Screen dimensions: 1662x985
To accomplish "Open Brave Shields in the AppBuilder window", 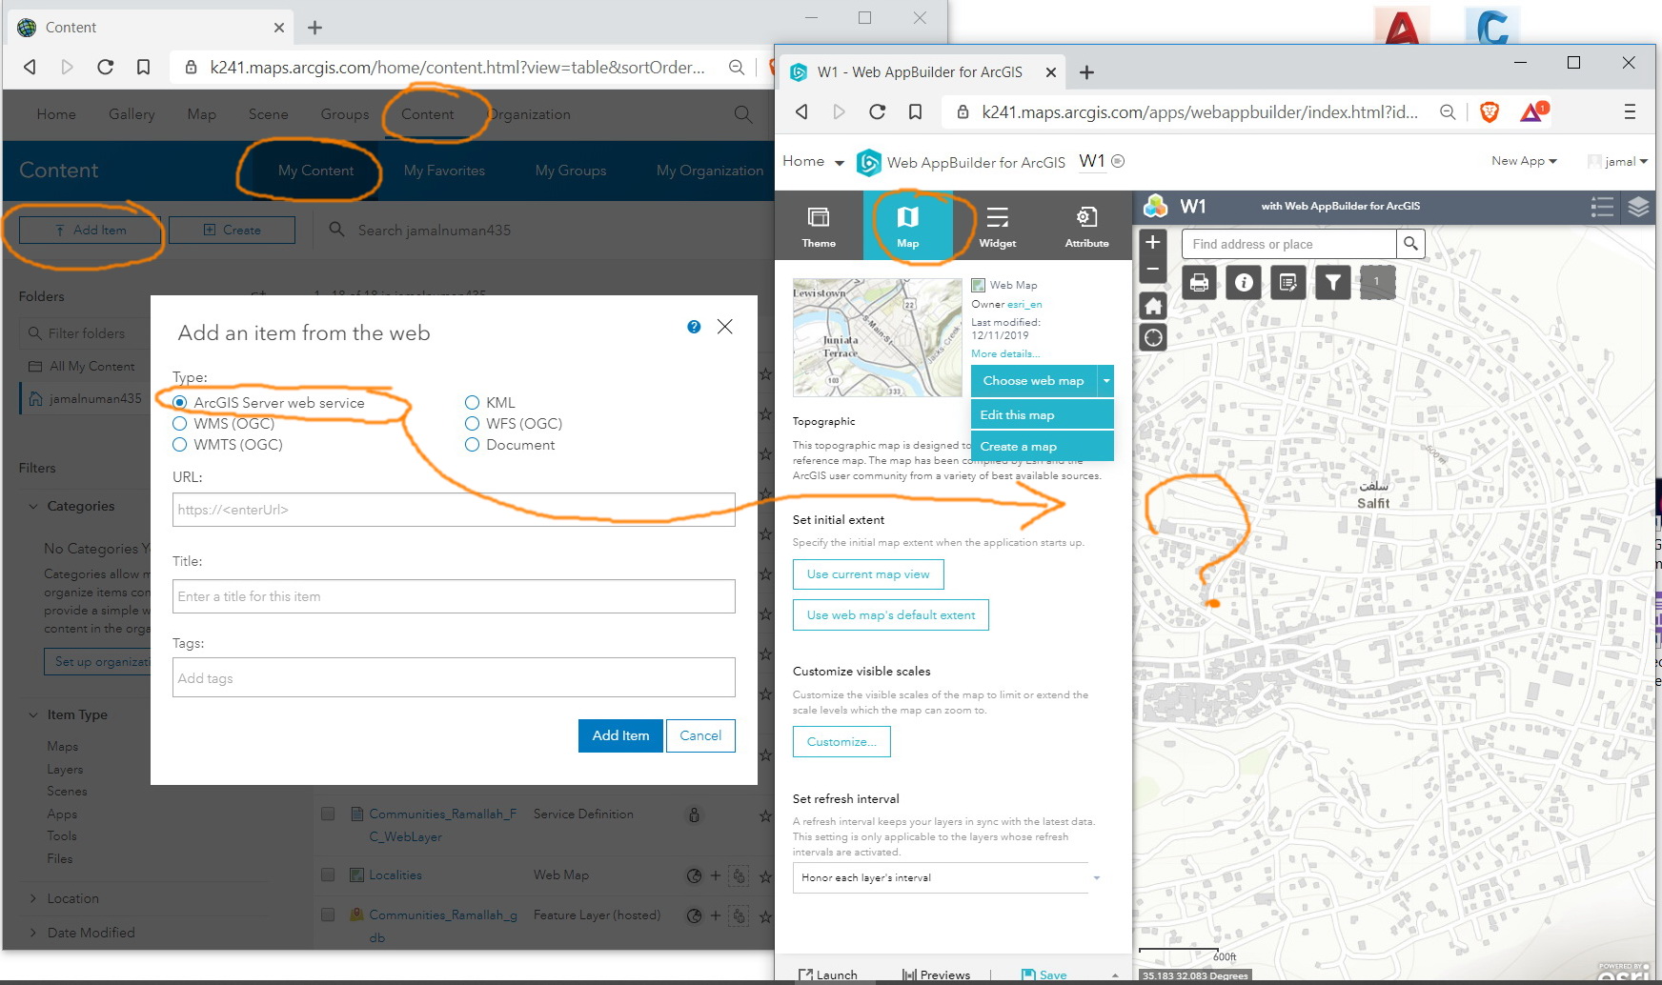I will pos(1489,112).
